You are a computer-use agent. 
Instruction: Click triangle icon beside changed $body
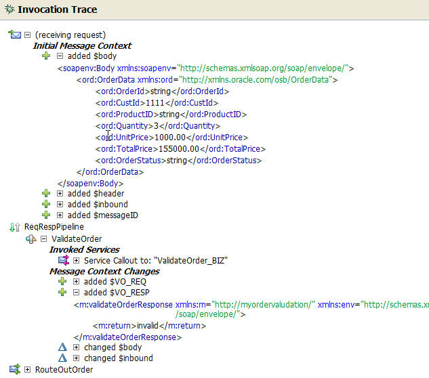click(62, 347)
